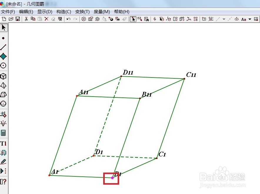Select the frustum solid tool
This screenshot has height=194, width=260.
3,95
